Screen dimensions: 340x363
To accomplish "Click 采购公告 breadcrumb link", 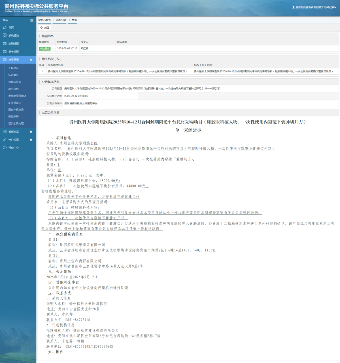I will tap(61, 20).
